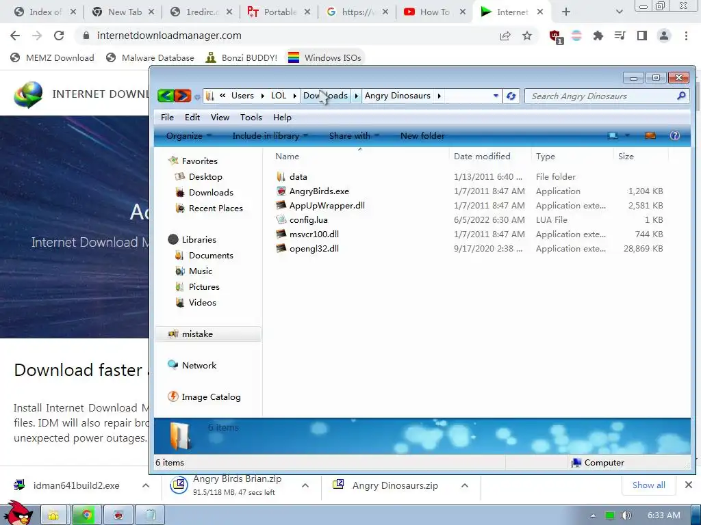
Task: Click the Explorer Back arrow button
Action: pyautogui.click(x=166, y=96)
